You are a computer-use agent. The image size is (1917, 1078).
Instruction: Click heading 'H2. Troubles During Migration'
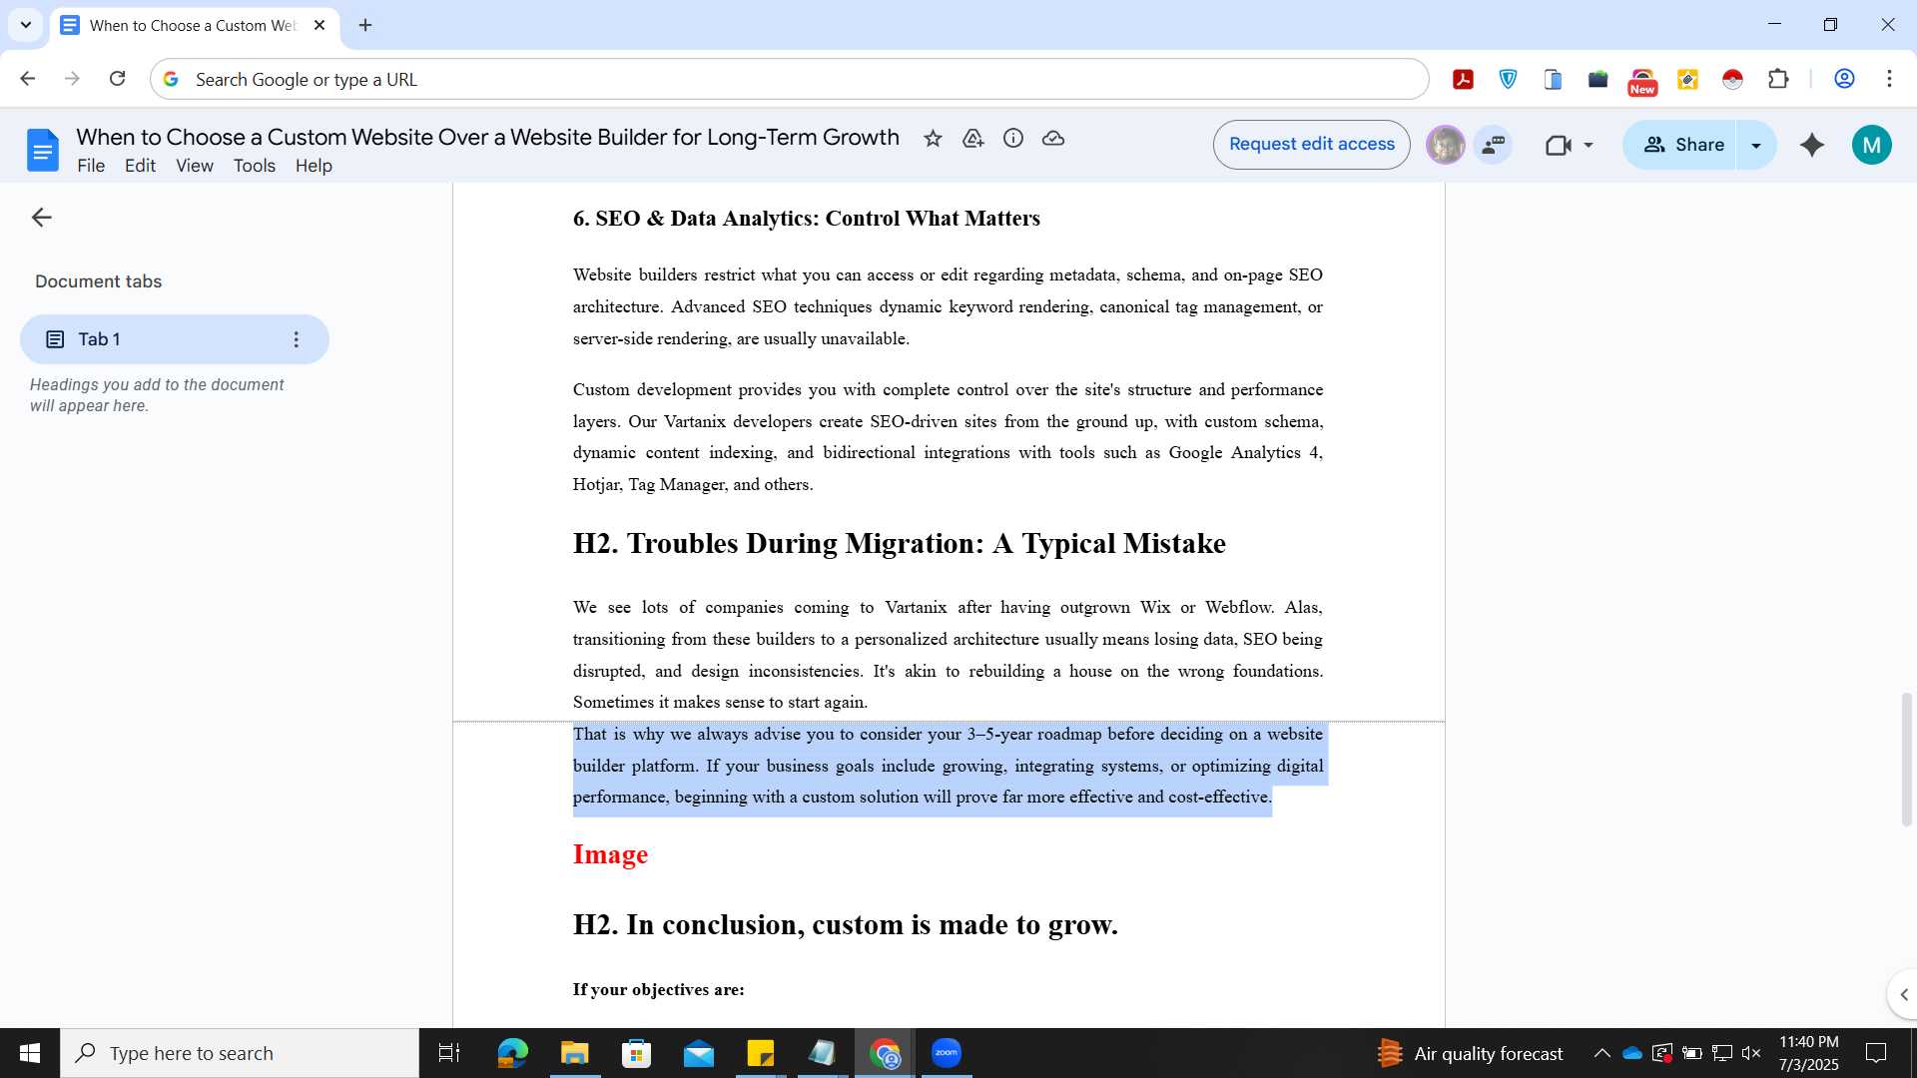point(899,543)
